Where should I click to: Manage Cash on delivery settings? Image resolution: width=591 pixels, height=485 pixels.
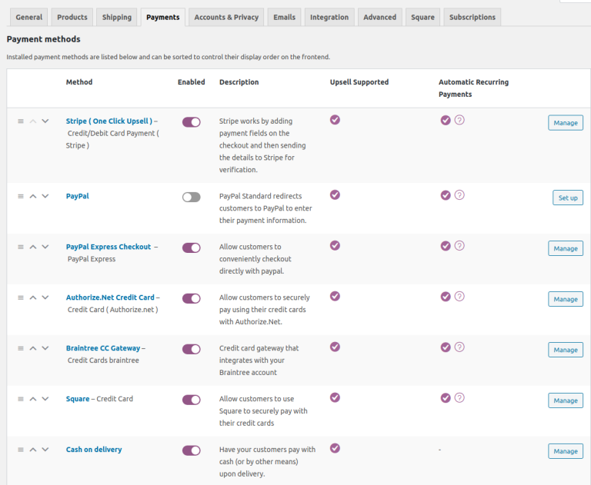pyautogui.click(x=566, y=451)
